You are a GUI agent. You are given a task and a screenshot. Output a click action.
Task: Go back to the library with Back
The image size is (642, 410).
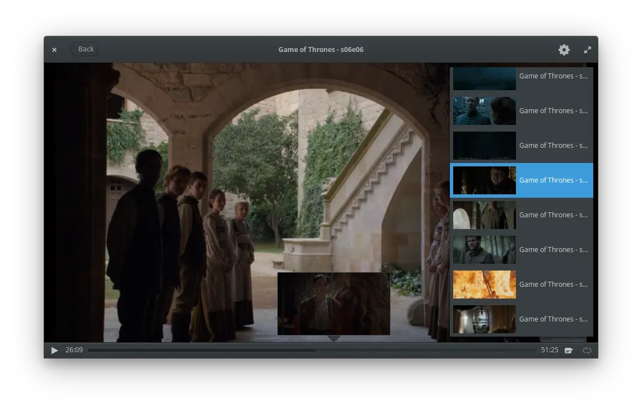(x=85, y=49)
